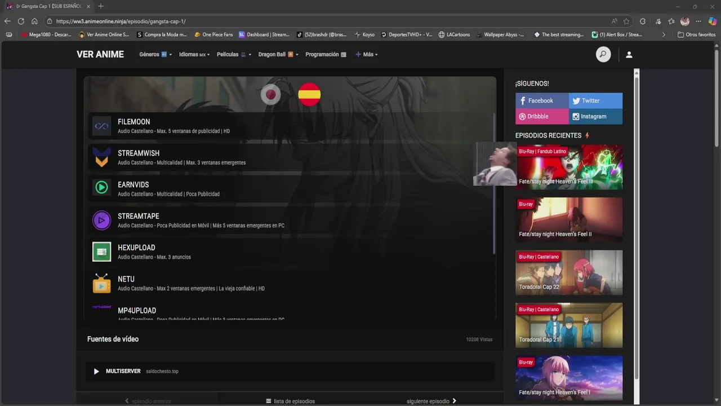
Task: Open the Mega1080 bookmark
Action: pos(46,34)
